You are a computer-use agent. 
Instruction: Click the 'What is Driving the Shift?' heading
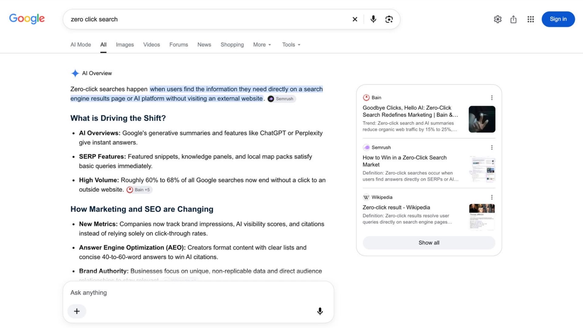[x=118, y=118]
